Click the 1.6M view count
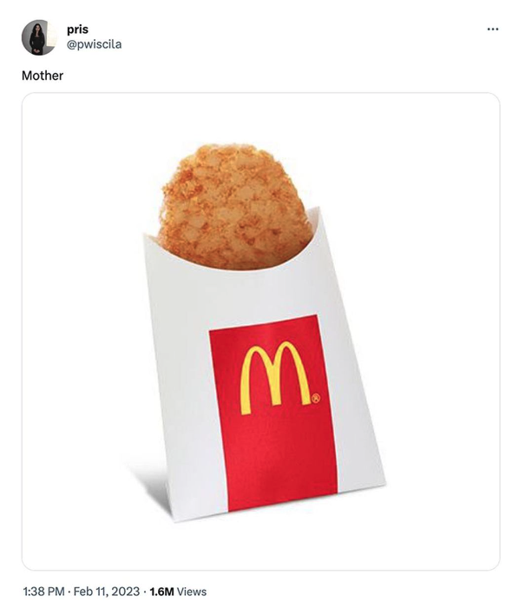 161,592
